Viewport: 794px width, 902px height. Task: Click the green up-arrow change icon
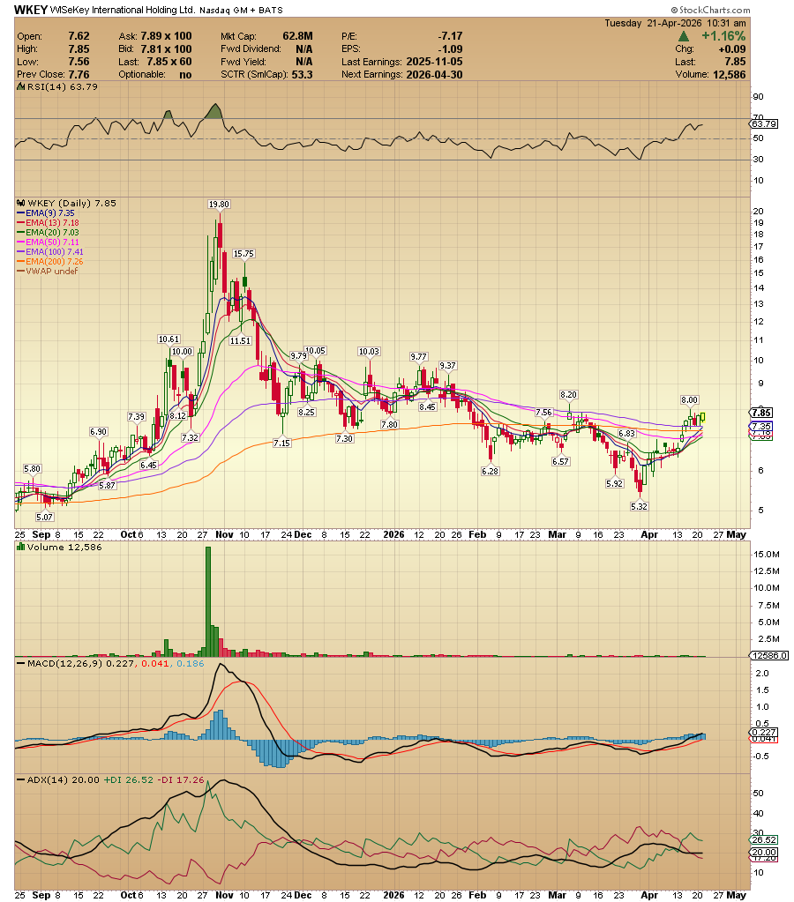683,35
